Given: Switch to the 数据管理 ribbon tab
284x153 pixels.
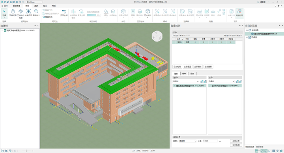Looking at the screenshot, I should (x=17, y=6).
